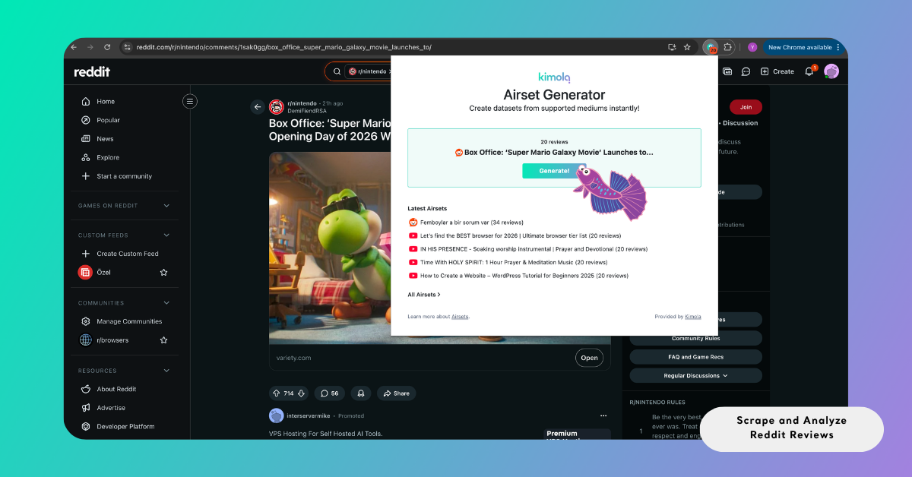Expand the Regular Discussions dropdown
The image size is (912, 477).
click(x=695, y=375)
